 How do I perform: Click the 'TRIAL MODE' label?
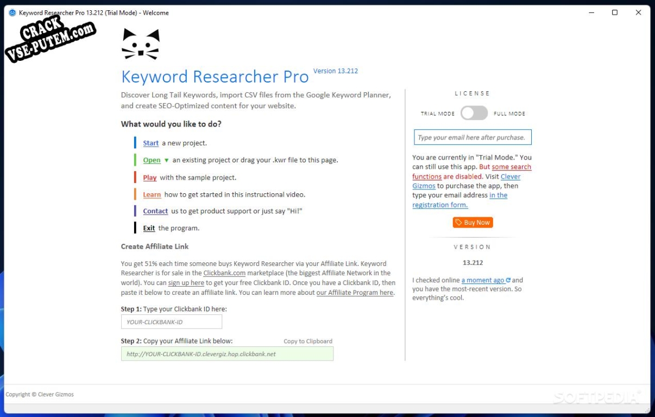point(438,114)
